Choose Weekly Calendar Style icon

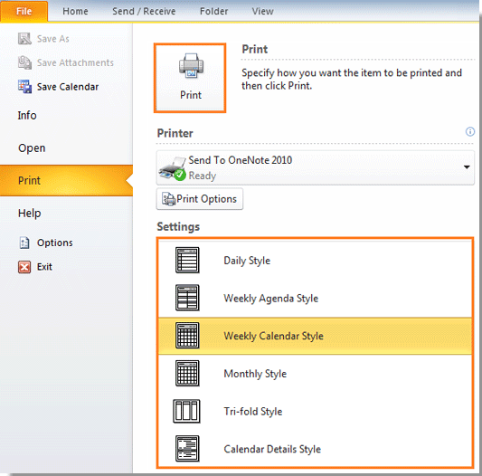(x=187, y=336)
